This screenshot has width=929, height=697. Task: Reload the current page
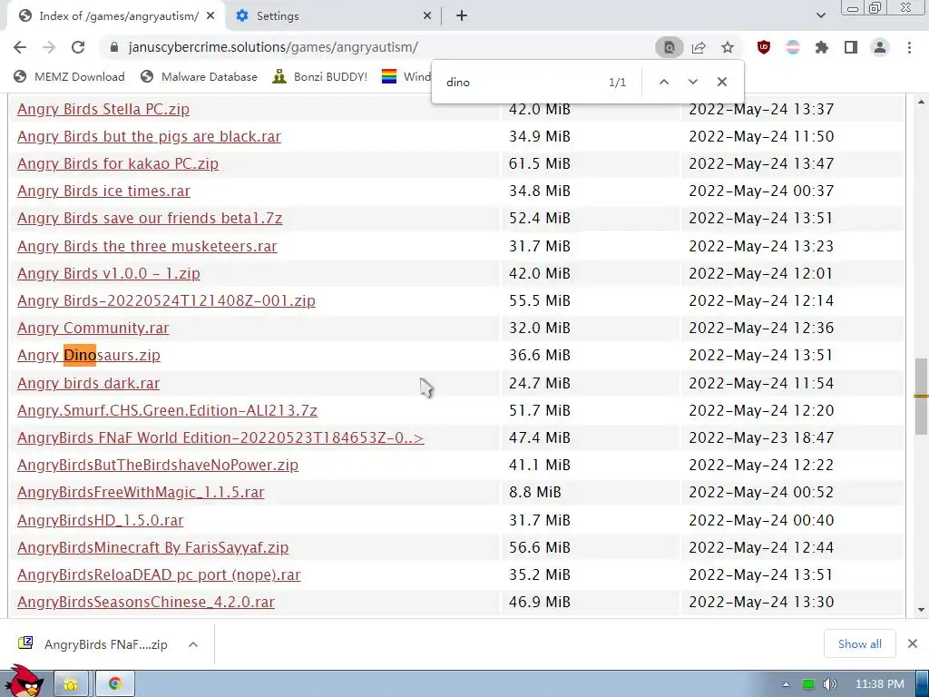click(x=78, y=47)
